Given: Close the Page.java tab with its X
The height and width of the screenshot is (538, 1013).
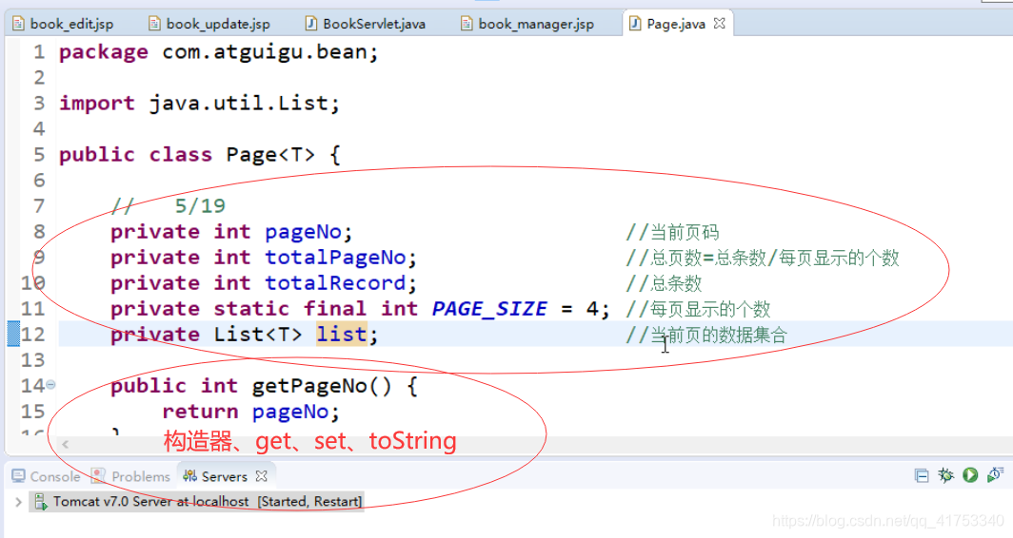Looking at the screenshot, I should point(719,23).
